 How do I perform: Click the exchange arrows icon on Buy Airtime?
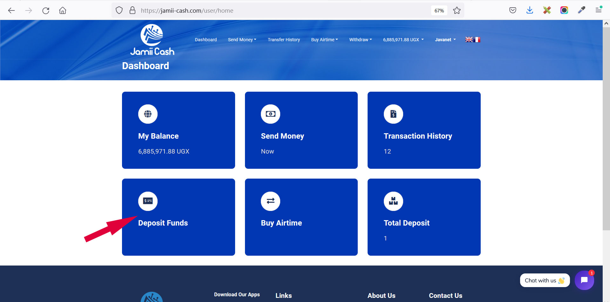[270, 201]
